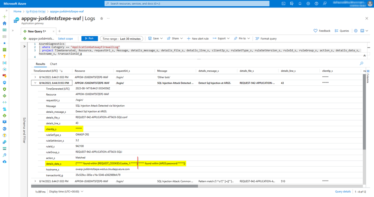Change Display time UTC dropdown

(66, 191)
